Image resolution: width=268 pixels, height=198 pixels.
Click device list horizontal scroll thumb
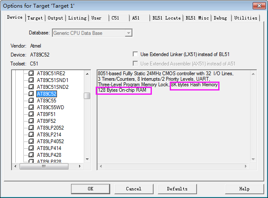pos(44,166)
